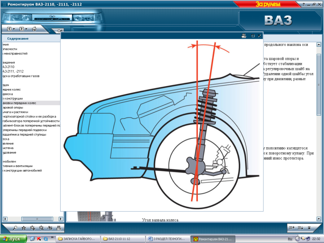This screenshot has height=243, width=324.
Task: Click the font size change icon
Action: 50,228
